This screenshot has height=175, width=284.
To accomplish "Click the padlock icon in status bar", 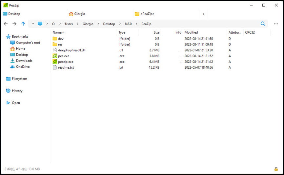I will [x=276, y=169].
